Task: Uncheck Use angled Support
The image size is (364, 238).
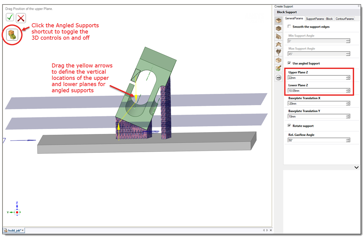Action: coord(289,63)
